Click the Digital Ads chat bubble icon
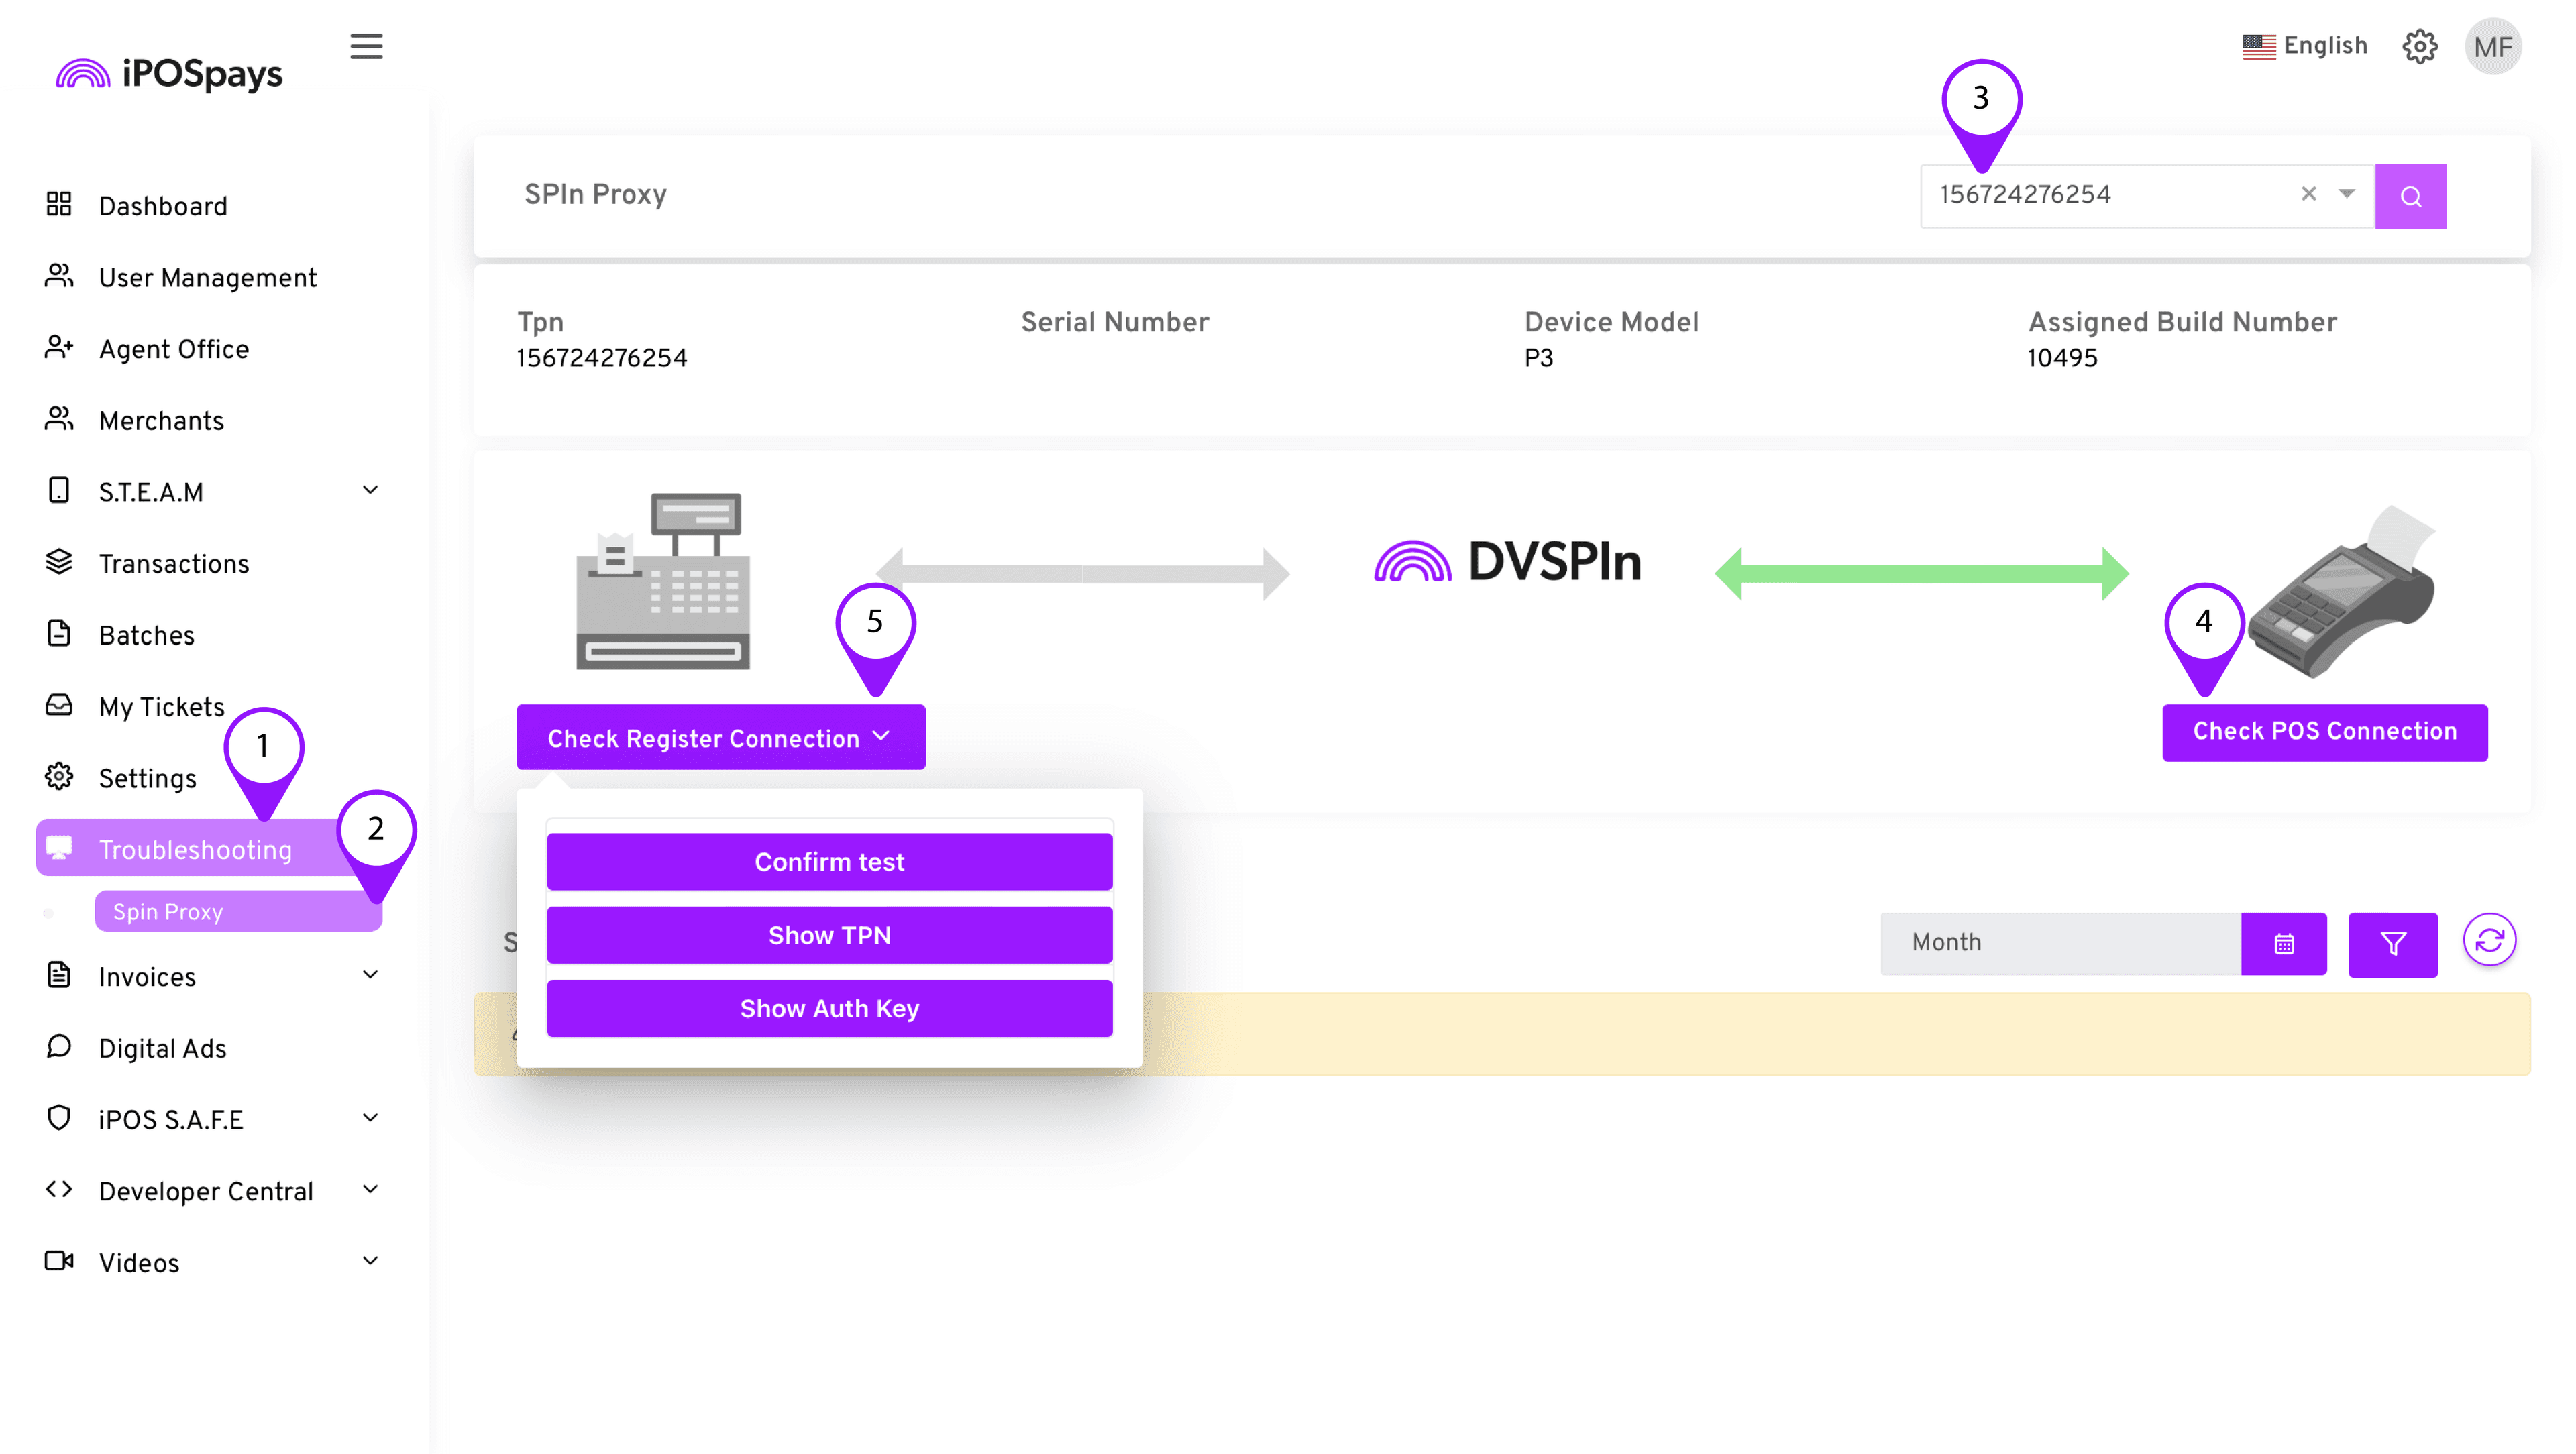The height and width of the screenshot is (1454, 2576). [59, 1046]
